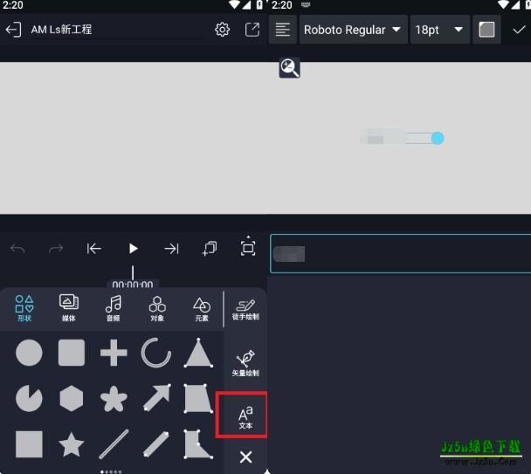Insert the arrow shape

[x=156, y=399]
